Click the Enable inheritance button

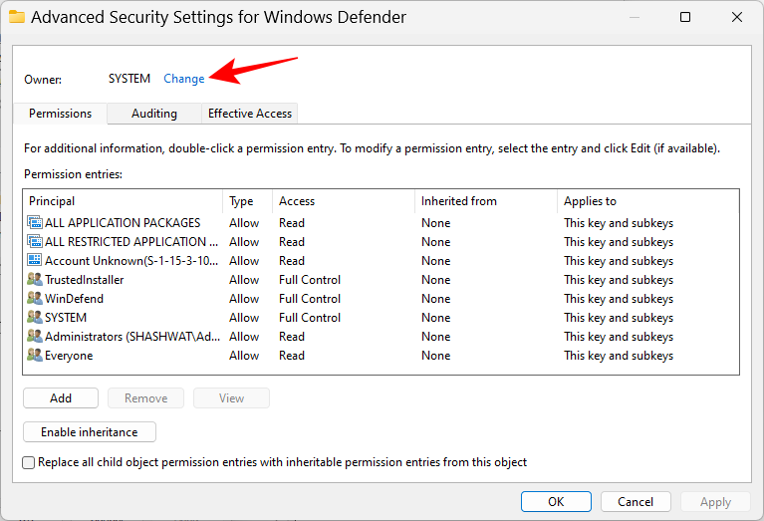(90, 432)
